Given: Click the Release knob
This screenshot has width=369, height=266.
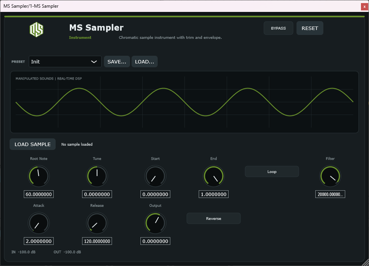Looking at the screenshot, I should pyautogui.click(x=97, y=223).
